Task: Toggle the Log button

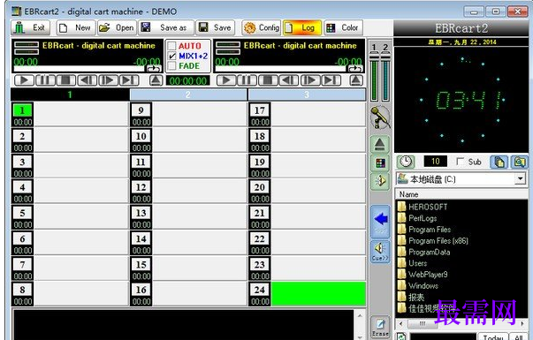Action: pos(302,27)
